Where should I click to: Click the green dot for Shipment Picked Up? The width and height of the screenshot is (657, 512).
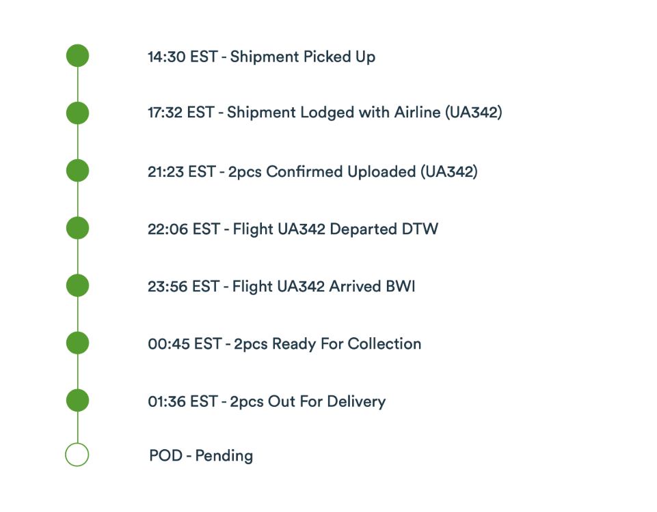pos(77,55)
